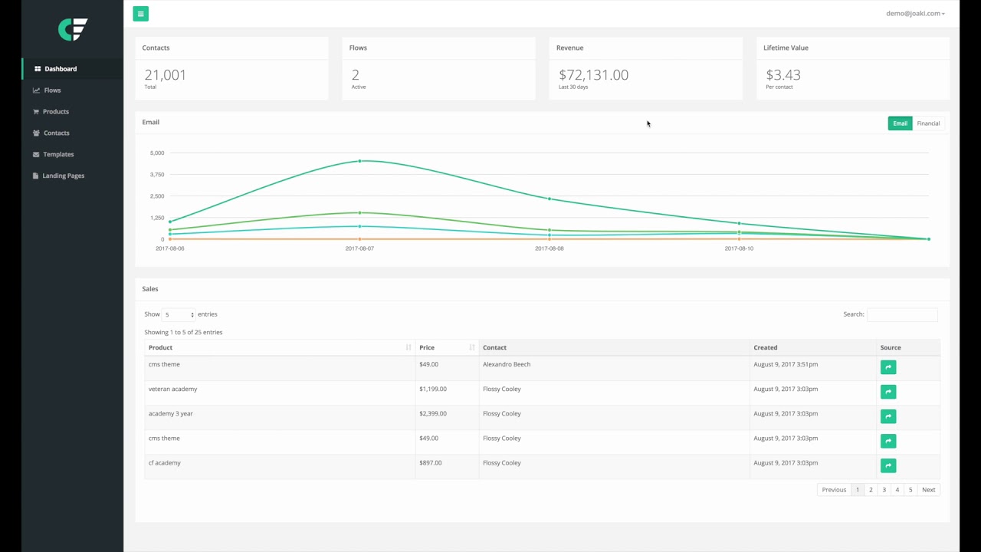Viewport: 981px width, 552px height.
Task: Click 'Showing 1 to 5 of 25 entries' text
Action: [x=183, y=332]
